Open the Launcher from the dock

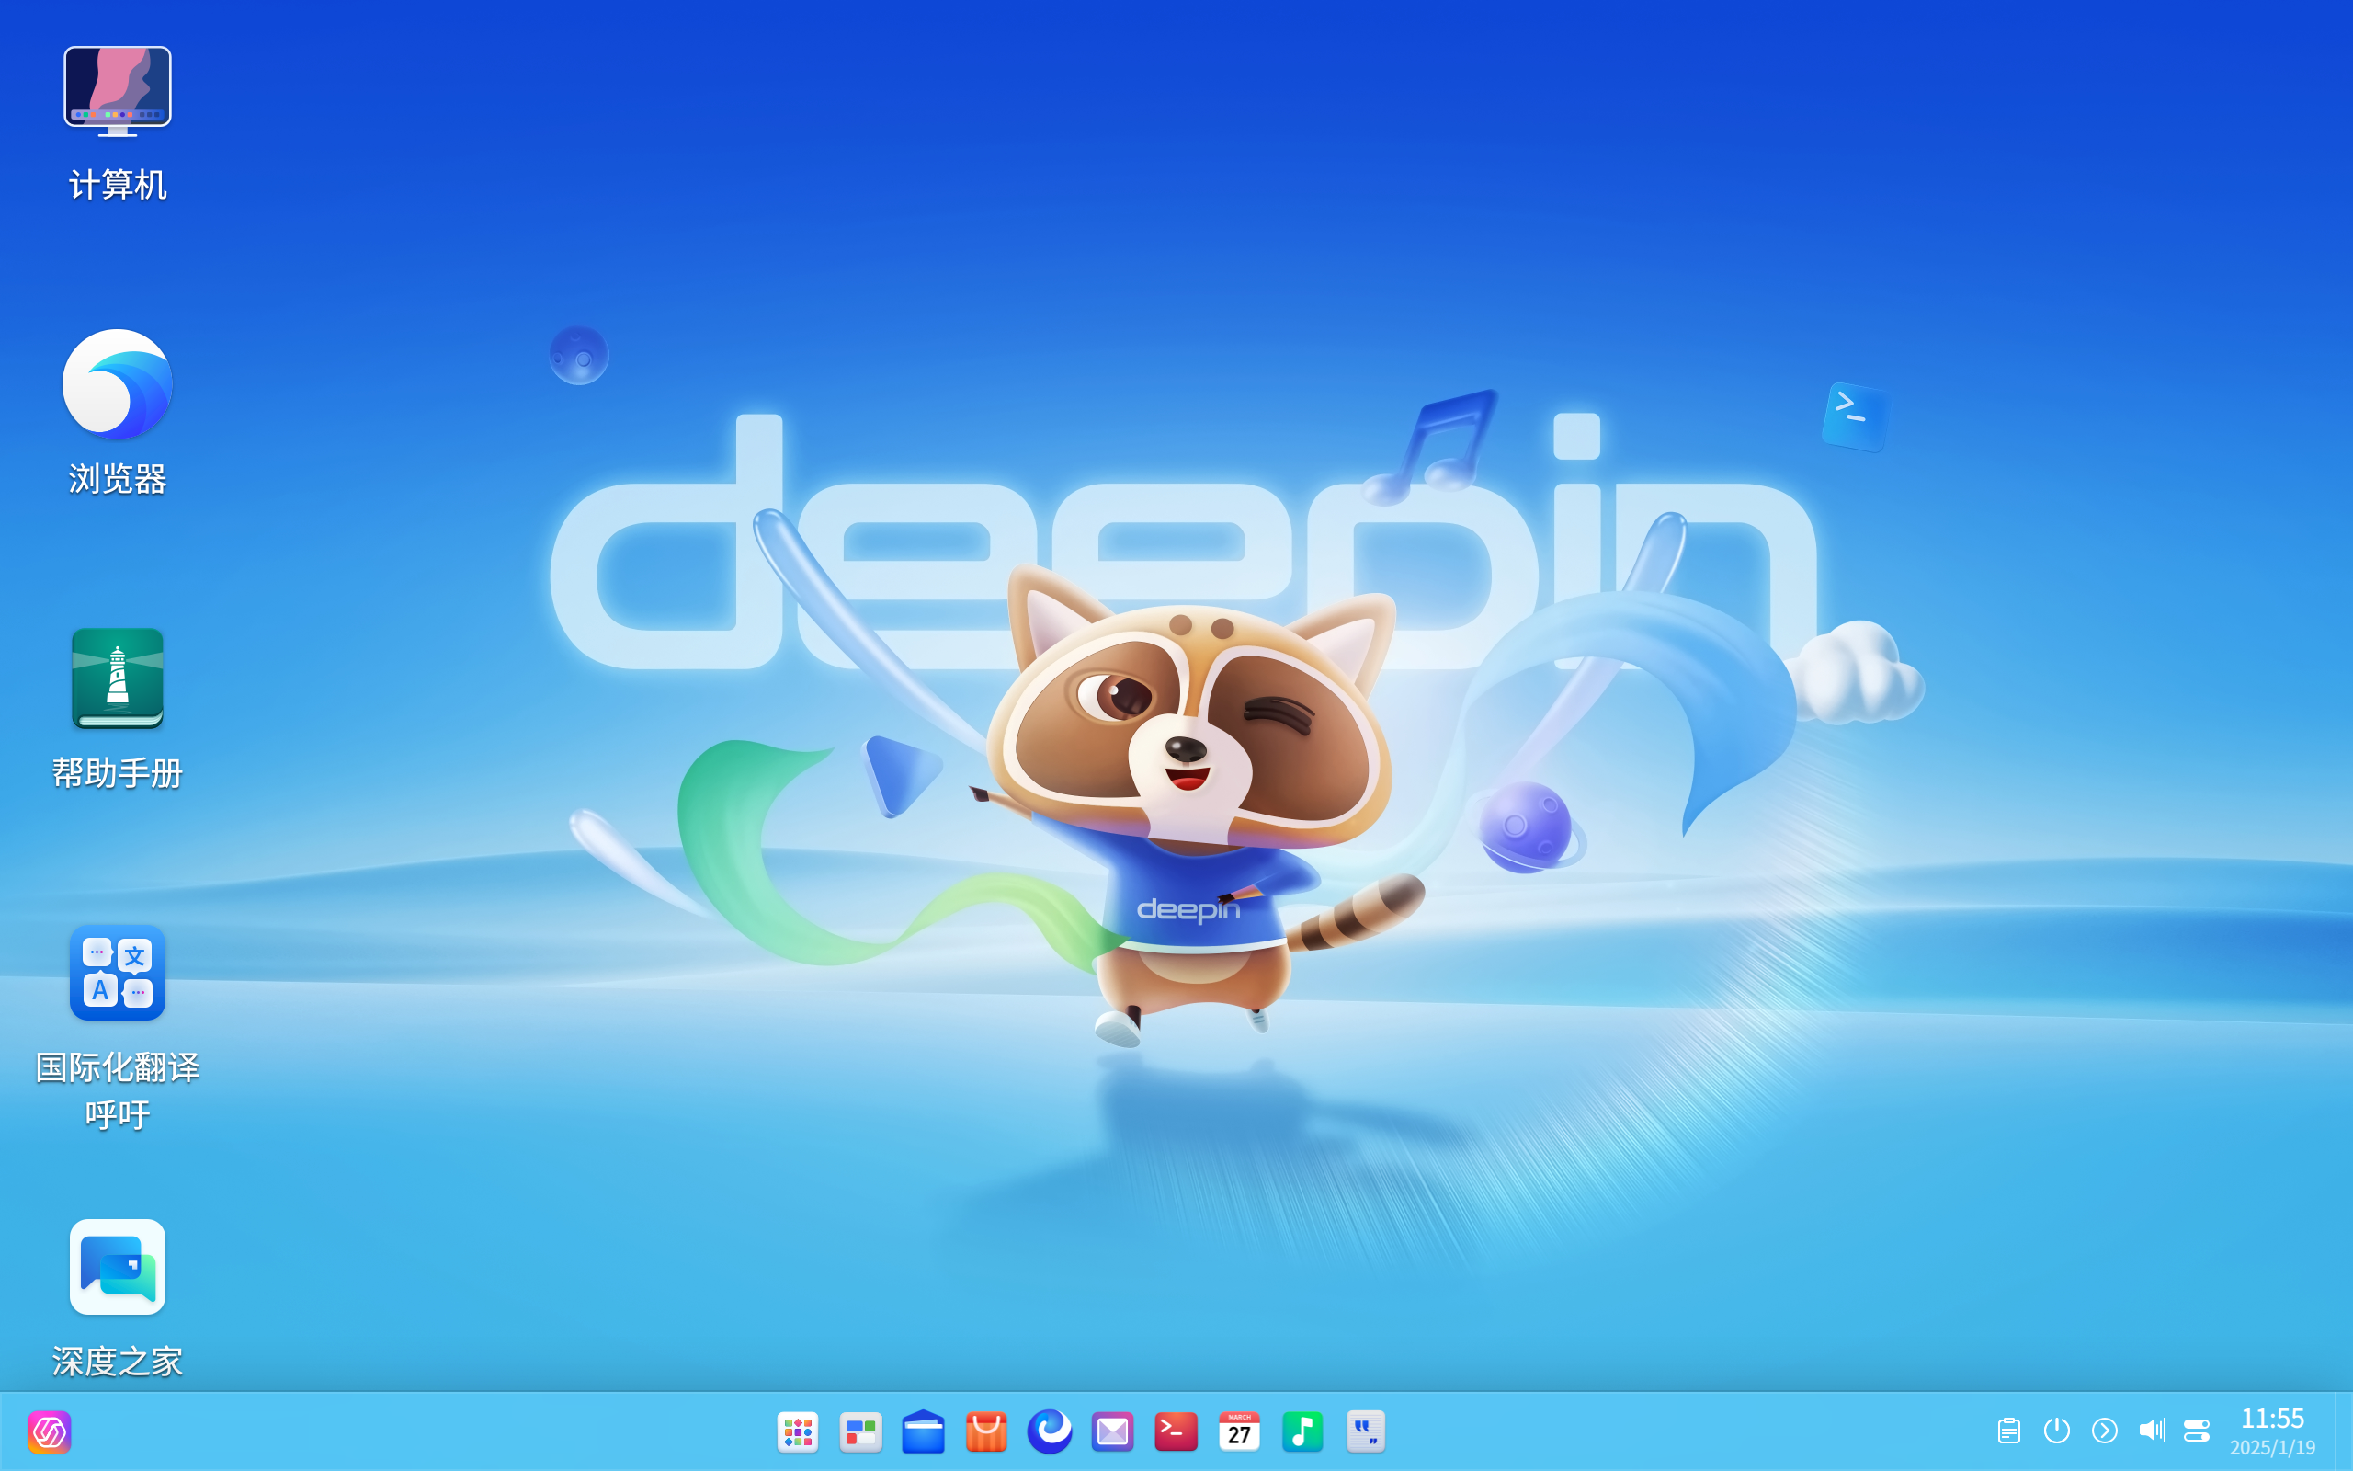coord(797,1431)
